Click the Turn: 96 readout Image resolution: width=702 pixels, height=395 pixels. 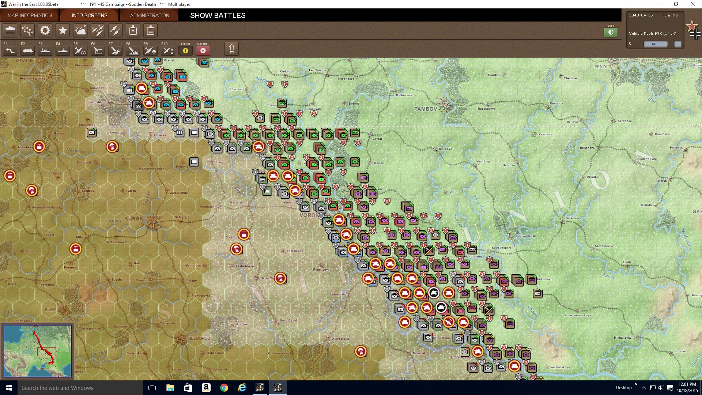669,15
